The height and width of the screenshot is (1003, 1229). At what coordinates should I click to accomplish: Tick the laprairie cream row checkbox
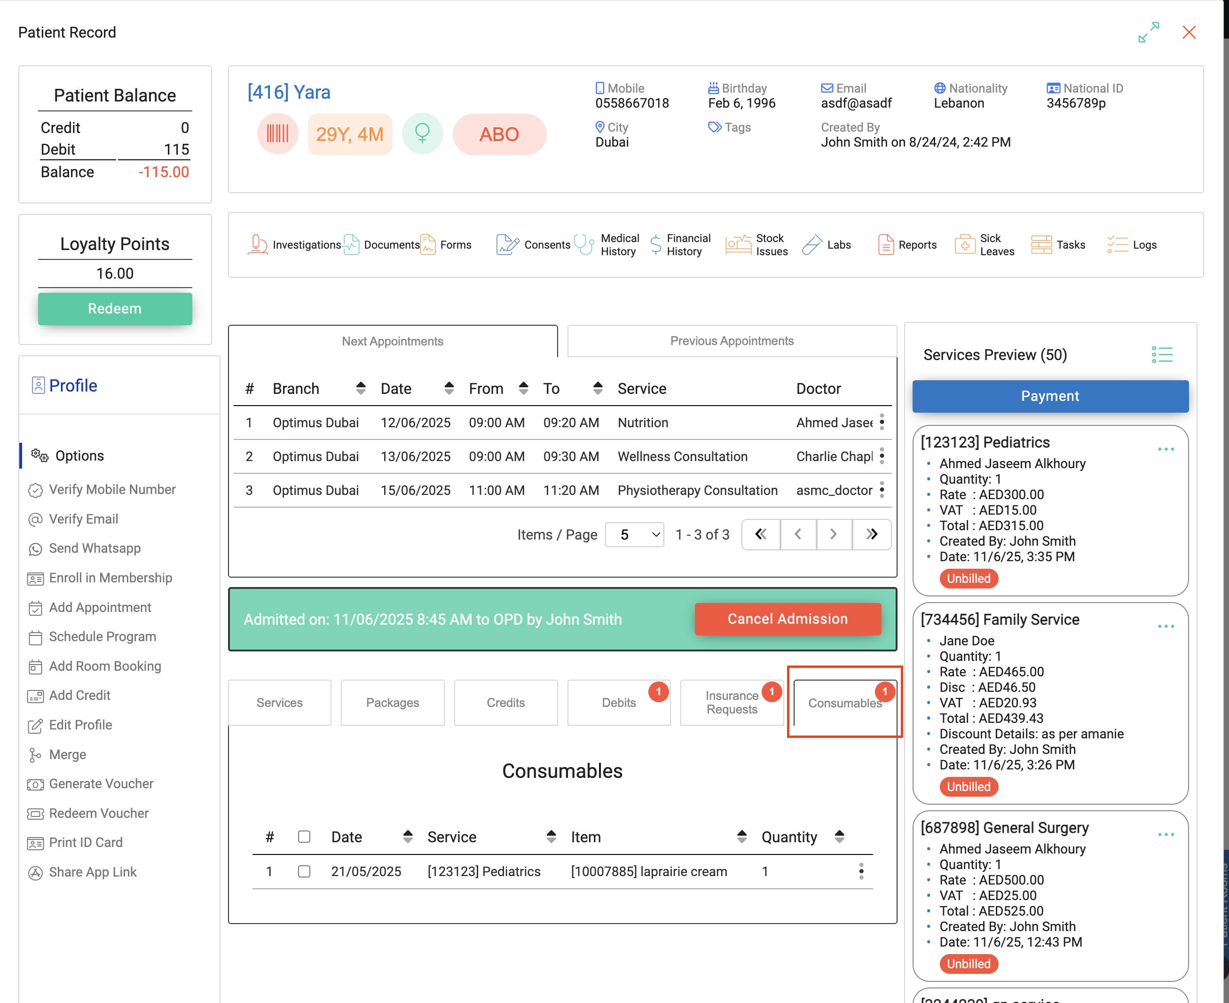click(x=304, y=870)
